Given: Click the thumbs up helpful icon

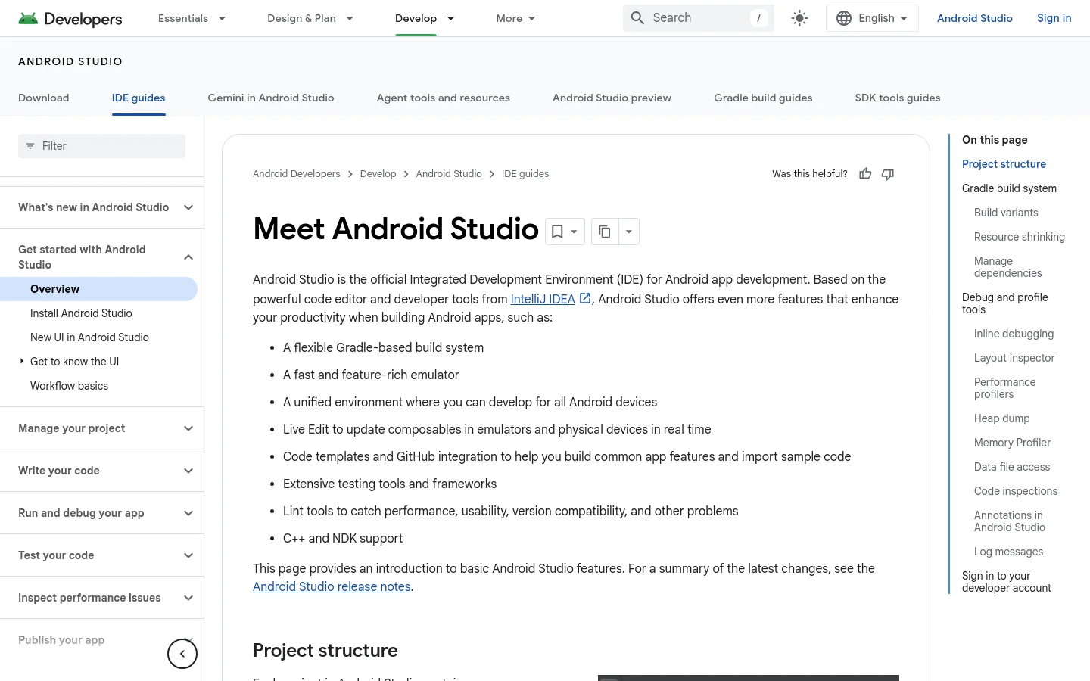Looking at the screenshot, I should 865,174.
